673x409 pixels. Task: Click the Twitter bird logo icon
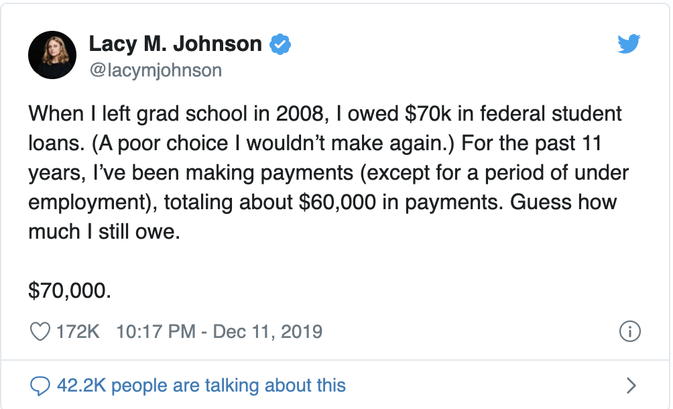[629, 44]
